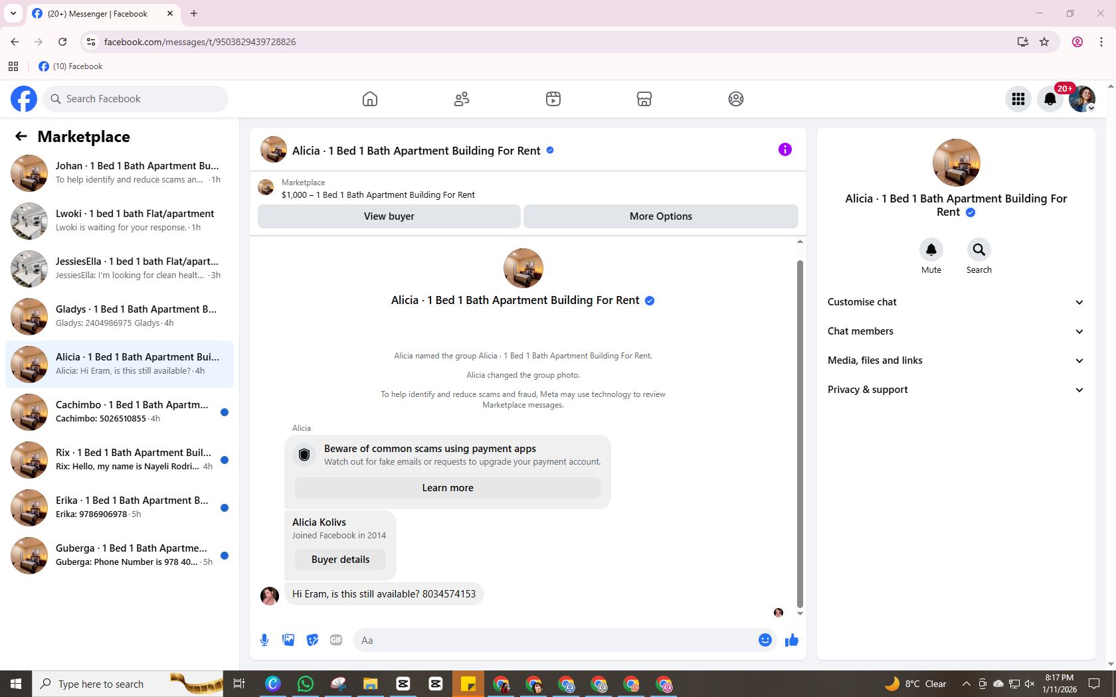Select the Alicia apartment conversation

[120, 364]
